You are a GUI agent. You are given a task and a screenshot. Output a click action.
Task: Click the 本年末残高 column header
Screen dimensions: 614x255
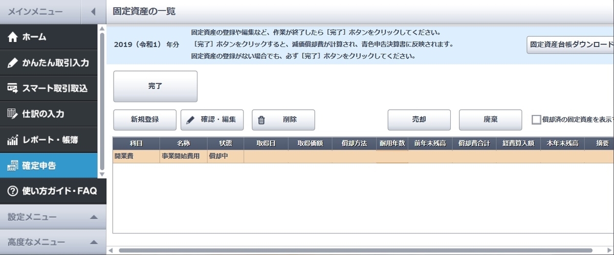click(x=562, y=144)
